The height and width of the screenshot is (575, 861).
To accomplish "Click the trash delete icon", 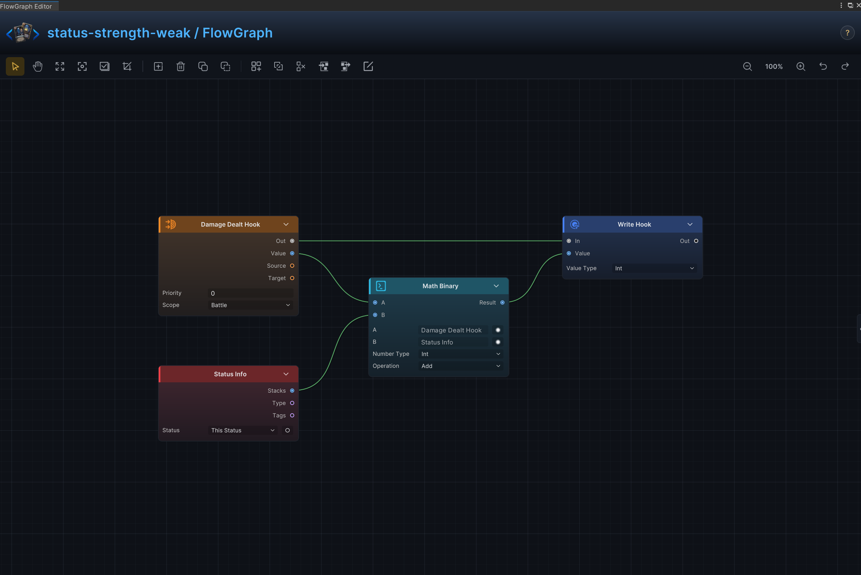I will tap(180, 66).
